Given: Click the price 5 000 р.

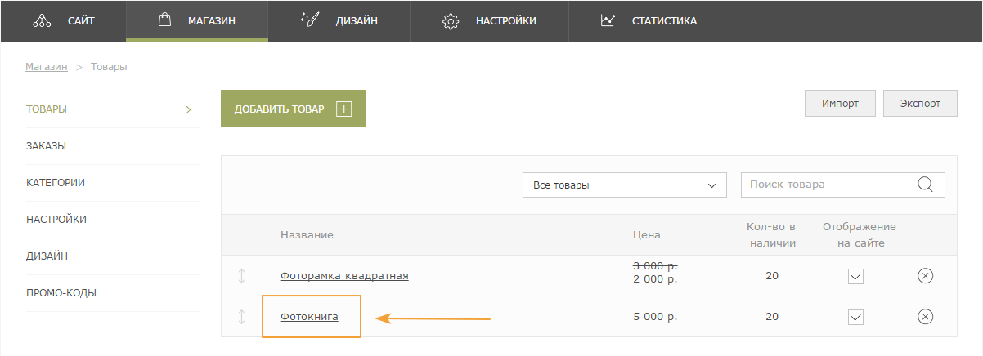Looking at the screenshot, I should 656,317.
